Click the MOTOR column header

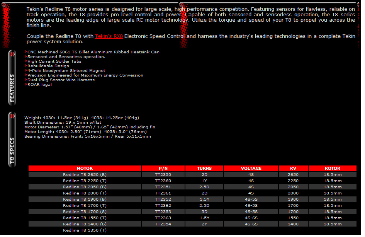85,168
